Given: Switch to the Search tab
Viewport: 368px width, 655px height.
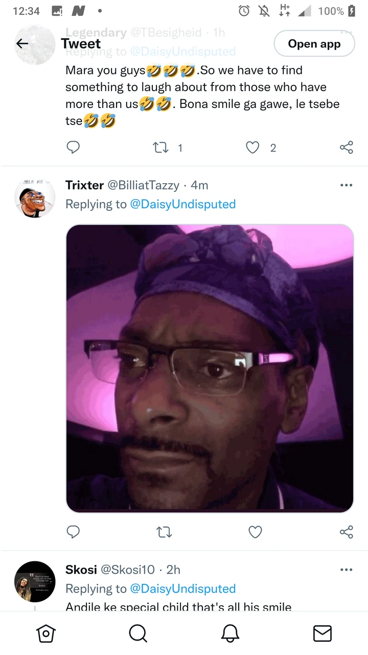Looking at the screenshot, I should tap(138, 634).
